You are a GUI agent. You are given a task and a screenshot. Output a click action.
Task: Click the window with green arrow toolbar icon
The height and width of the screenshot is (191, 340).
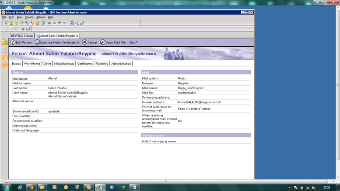pyautogui.click(x=43, y=23)
